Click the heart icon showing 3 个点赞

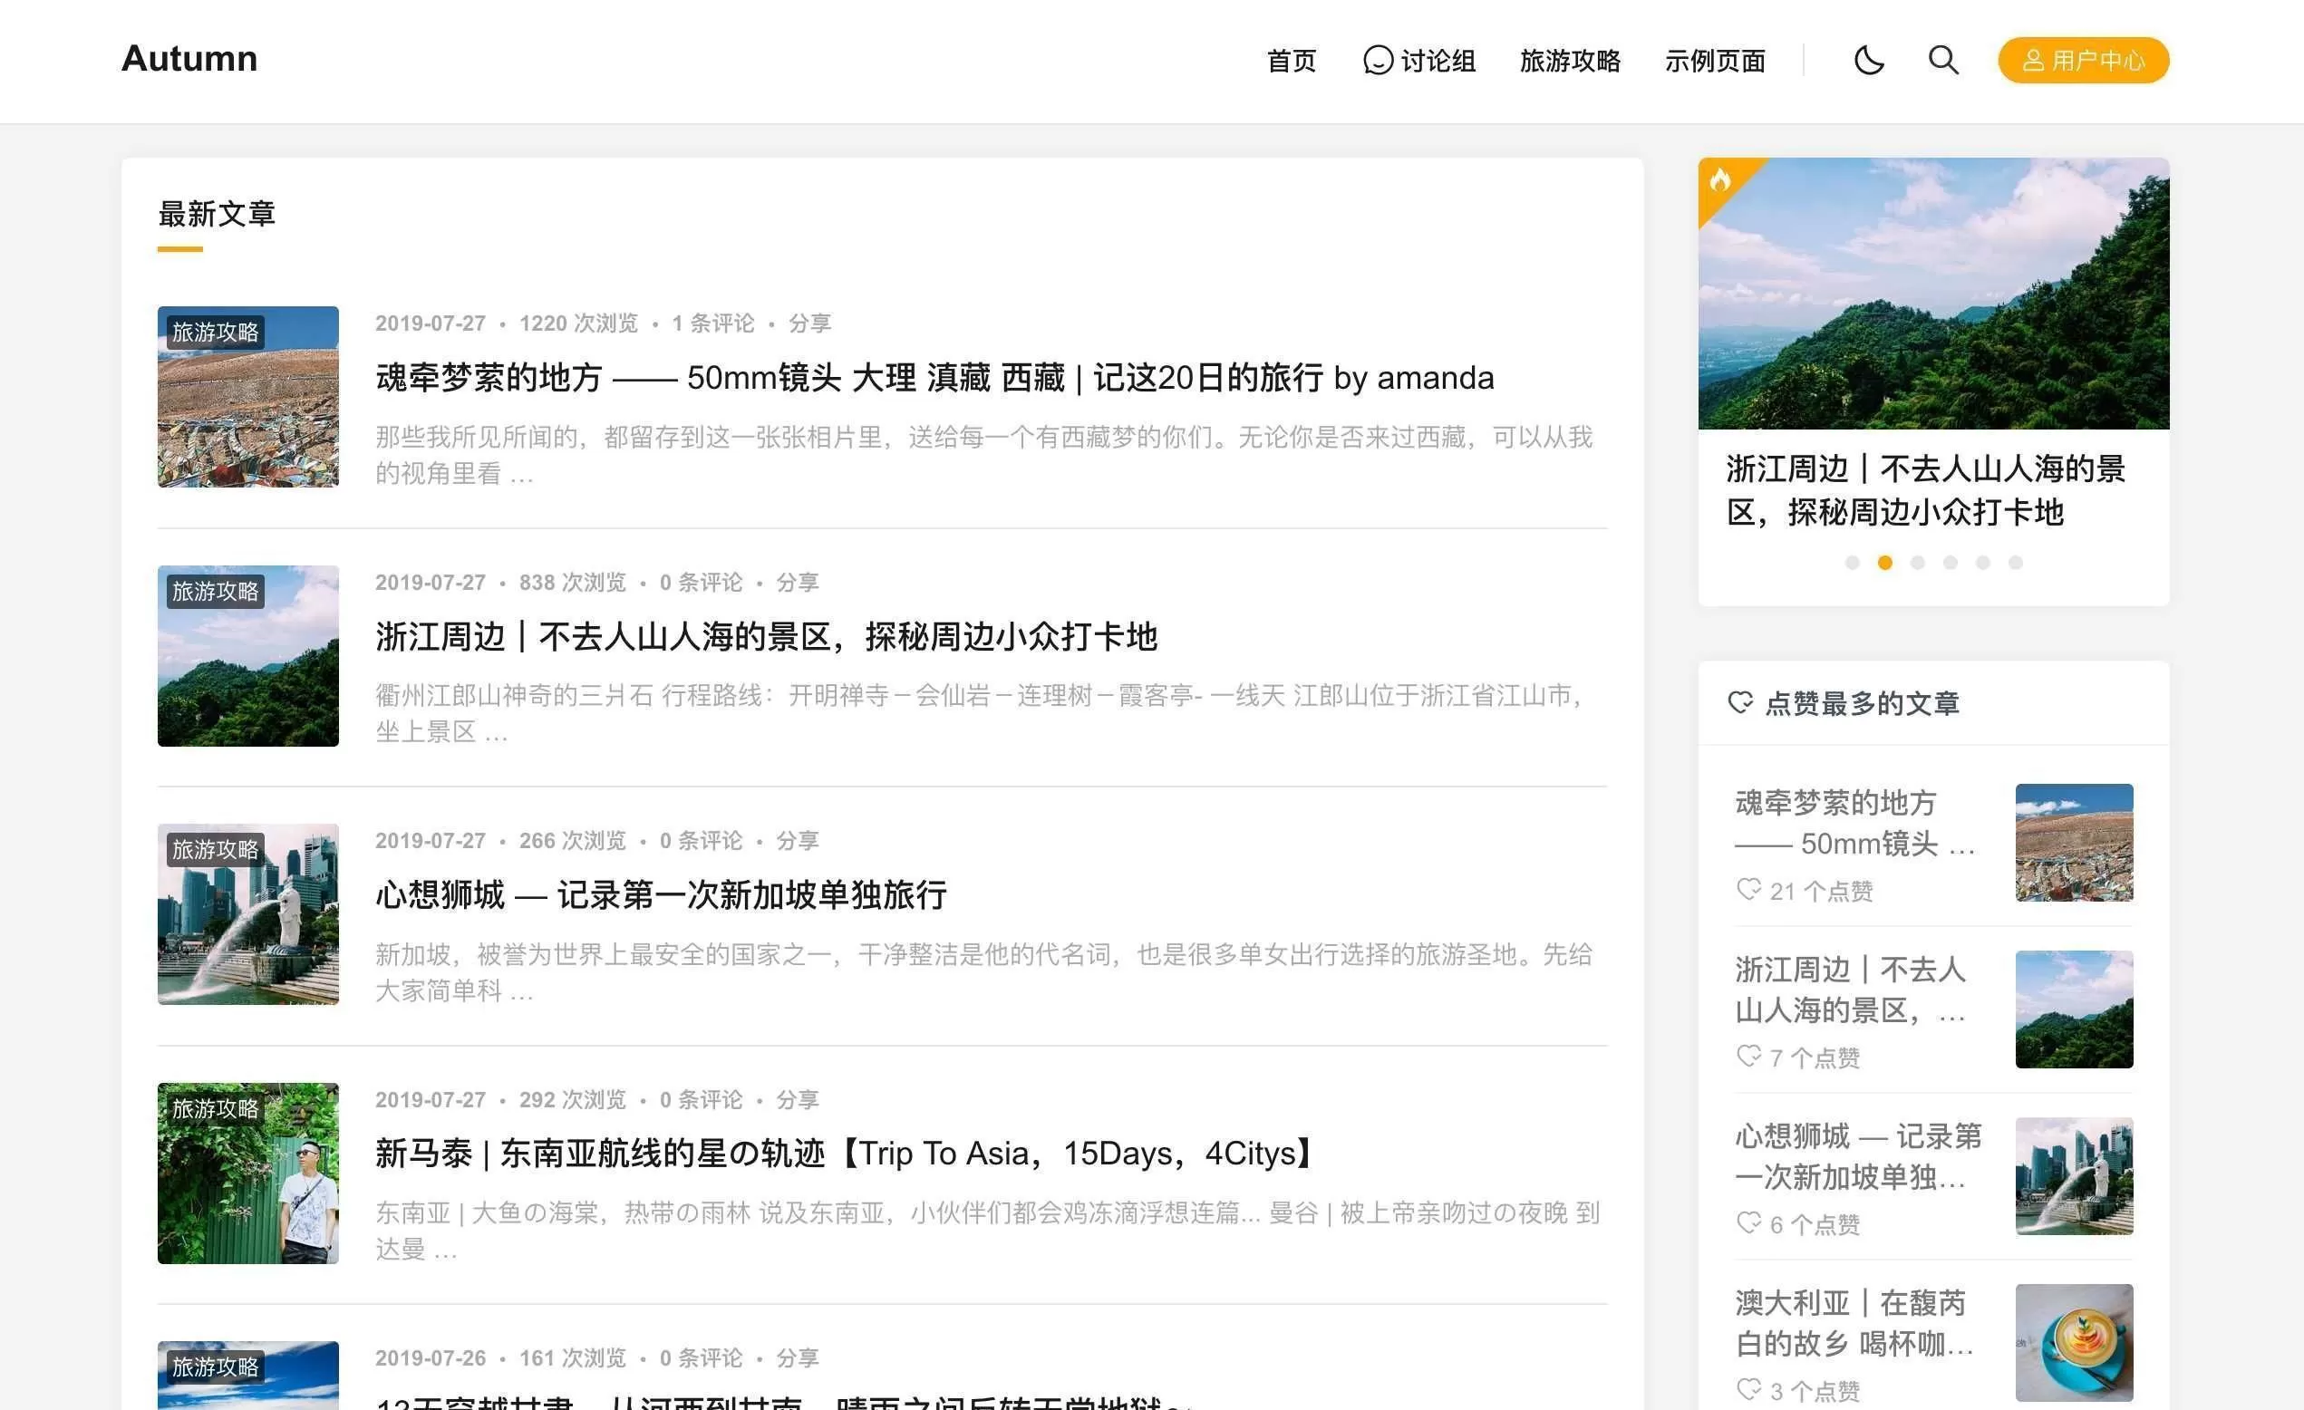click(1747, 1390)
